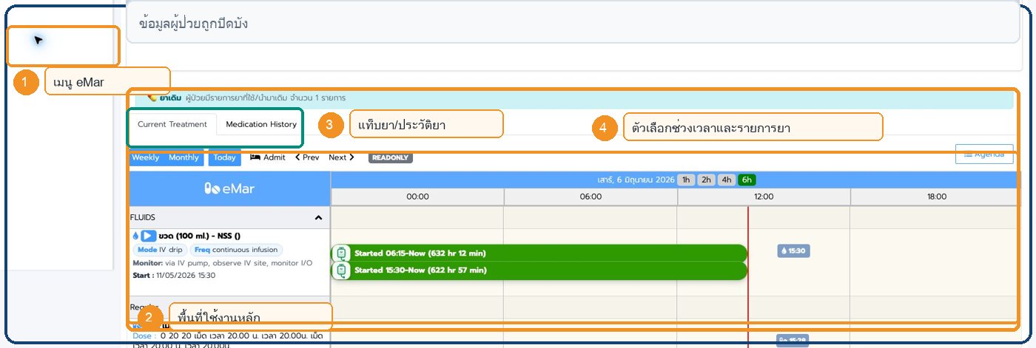Open the Medication History tab
This screenshot has height=348, width=1036.
pyautogui.click(x=261, y=125)
